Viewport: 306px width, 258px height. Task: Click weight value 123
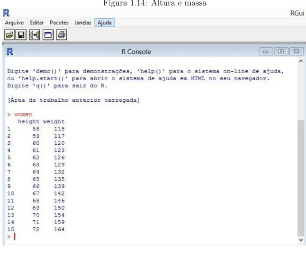[x=59, y=150]
